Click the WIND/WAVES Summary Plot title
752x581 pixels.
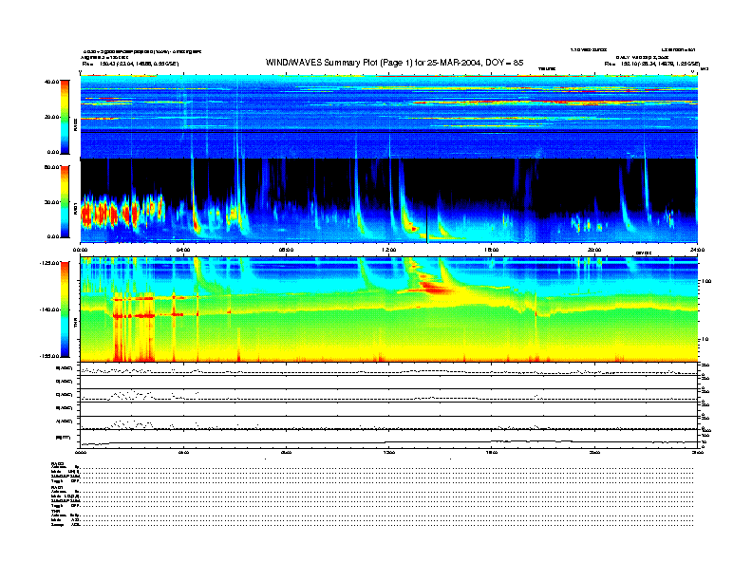(x=395, y=62)
